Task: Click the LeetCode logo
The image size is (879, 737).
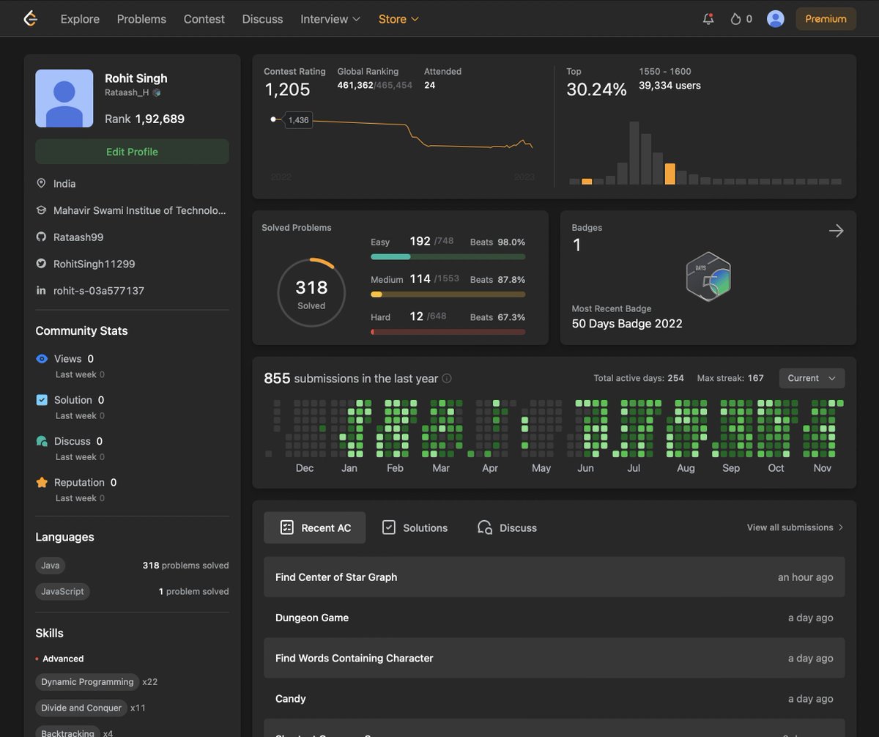Action: tap(29, 18)
